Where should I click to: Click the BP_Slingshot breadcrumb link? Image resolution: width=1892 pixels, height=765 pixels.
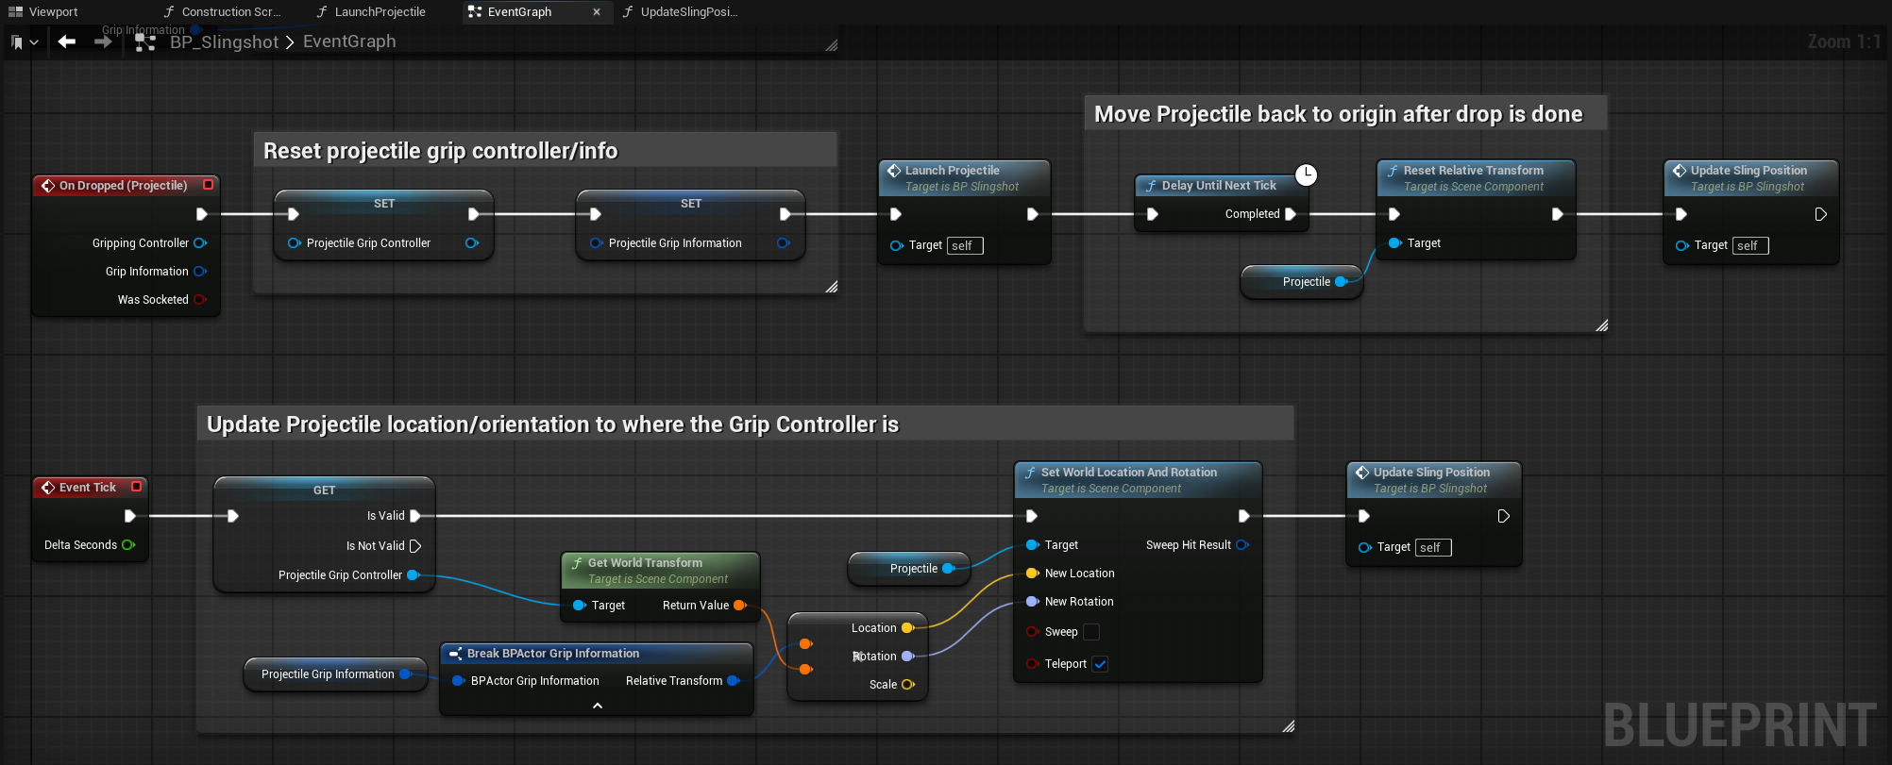(x=224, y=42)
